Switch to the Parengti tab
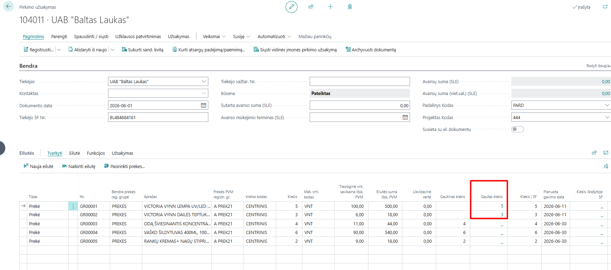 click(x=59, y=36)
